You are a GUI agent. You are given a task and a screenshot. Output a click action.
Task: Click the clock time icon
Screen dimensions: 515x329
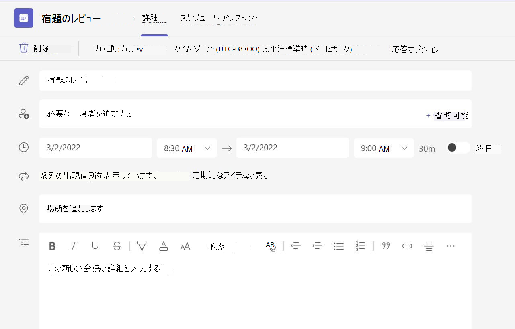click(24, 148)
